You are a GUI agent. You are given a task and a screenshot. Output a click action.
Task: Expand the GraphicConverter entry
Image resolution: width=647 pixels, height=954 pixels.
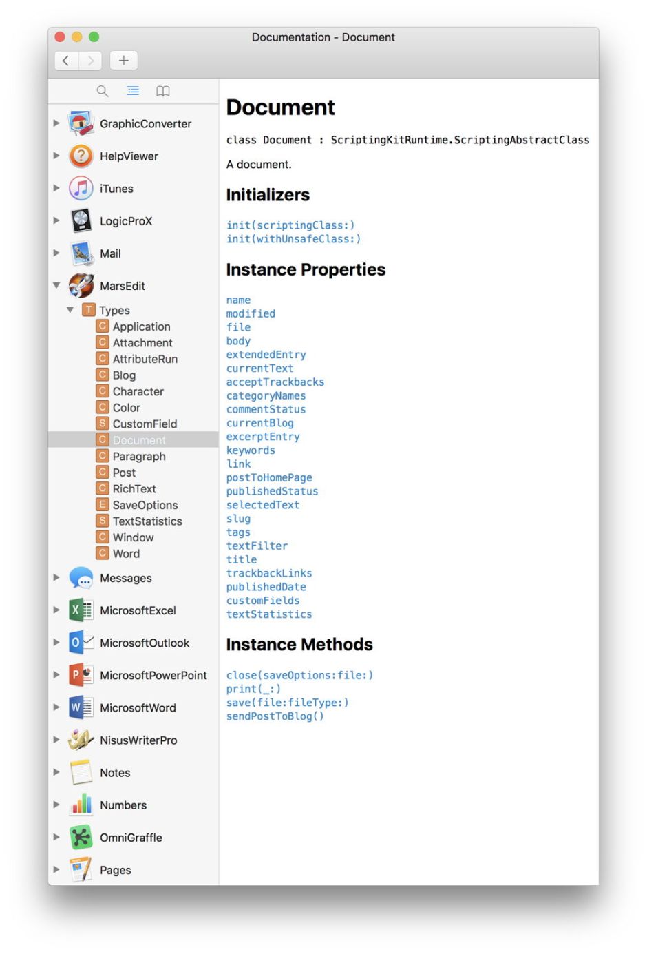pos(56,124)
